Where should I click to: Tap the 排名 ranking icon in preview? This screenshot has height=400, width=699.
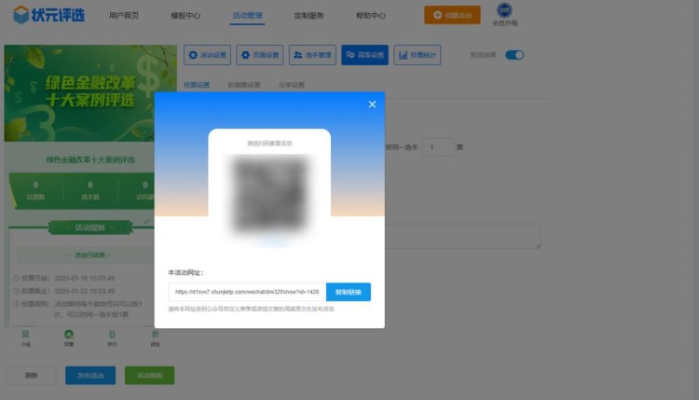point(156,337)
